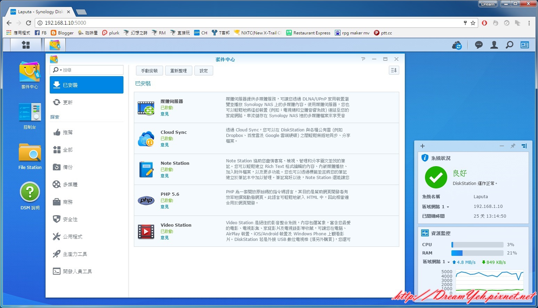Click the feedback link under Cloud Sync
This screenshot has height=308, width=538.
click(164, 145)
